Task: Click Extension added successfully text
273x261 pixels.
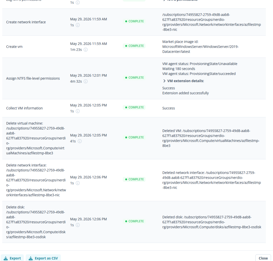Action: pos(186,93)
